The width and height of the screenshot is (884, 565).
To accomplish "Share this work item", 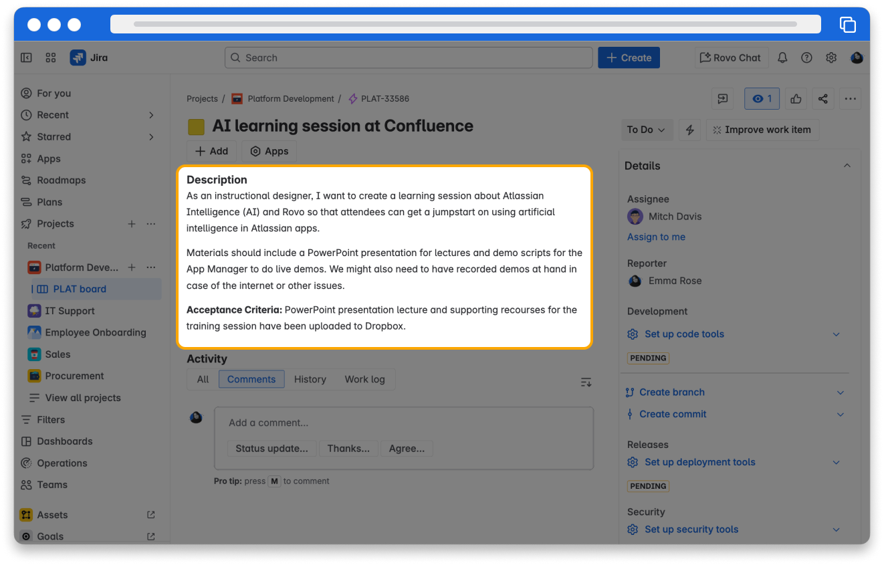I will tap(823, 98).
